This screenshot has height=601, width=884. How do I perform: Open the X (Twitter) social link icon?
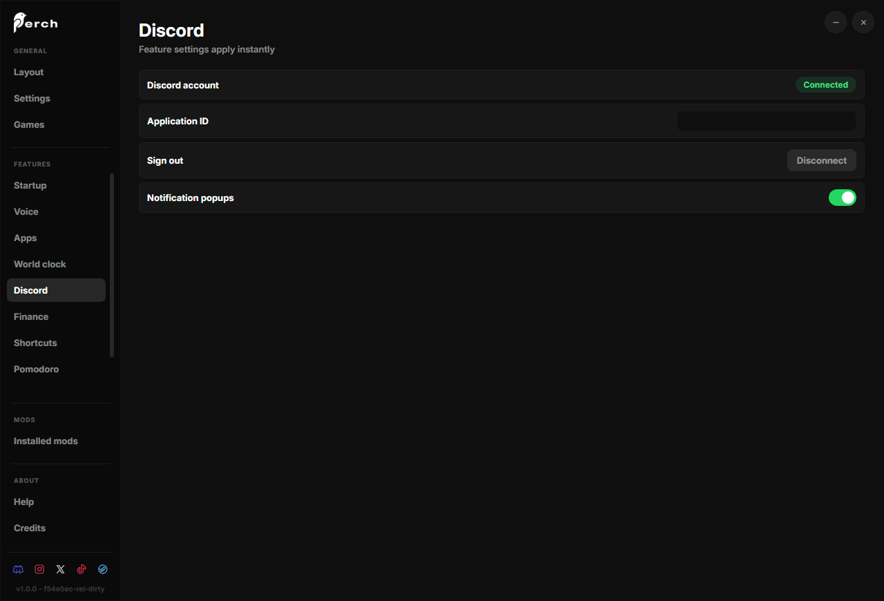coord(60,569)
